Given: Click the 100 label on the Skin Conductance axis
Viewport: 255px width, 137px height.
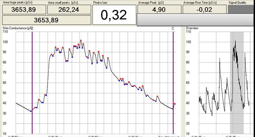Looking at the screenshot, I should coord(5,42).
